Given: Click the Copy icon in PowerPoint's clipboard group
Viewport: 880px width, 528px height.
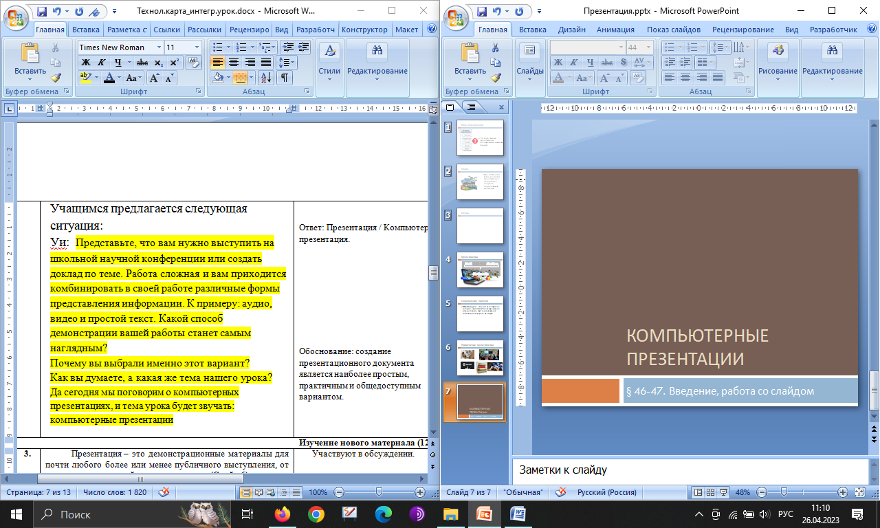Looking at the screenshot, I should [496, 63].
